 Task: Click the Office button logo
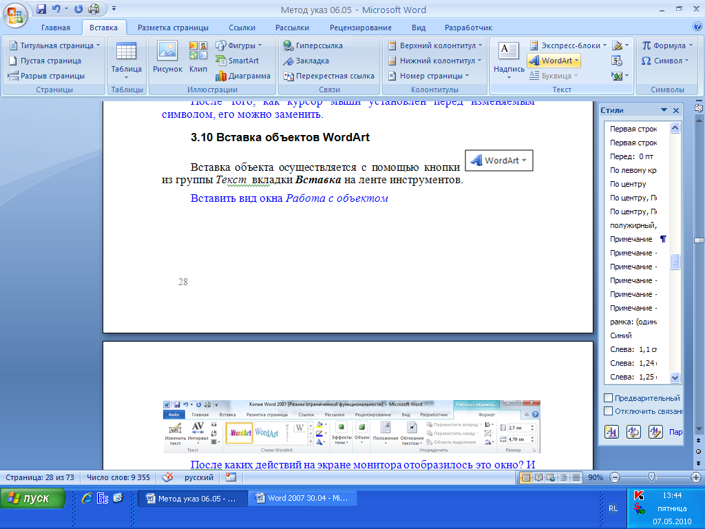pos(15,15)
